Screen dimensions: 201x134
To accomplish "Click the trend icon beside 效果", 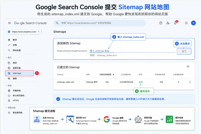I will click(x=9, y=45).
